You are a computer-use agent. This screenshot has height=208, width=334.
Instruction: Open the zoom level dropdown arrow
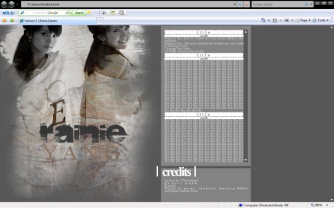(x=327, y=205)
